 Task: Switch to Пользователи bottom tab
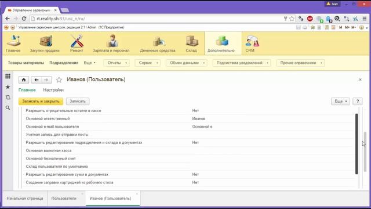[x=64, y=199]
